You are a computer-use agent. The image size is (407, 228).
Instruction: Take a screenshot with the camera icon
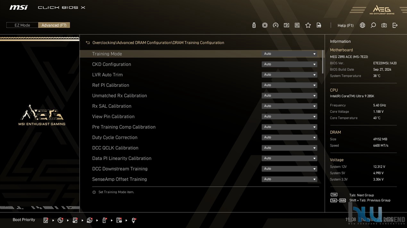click(x=384, y=25)
